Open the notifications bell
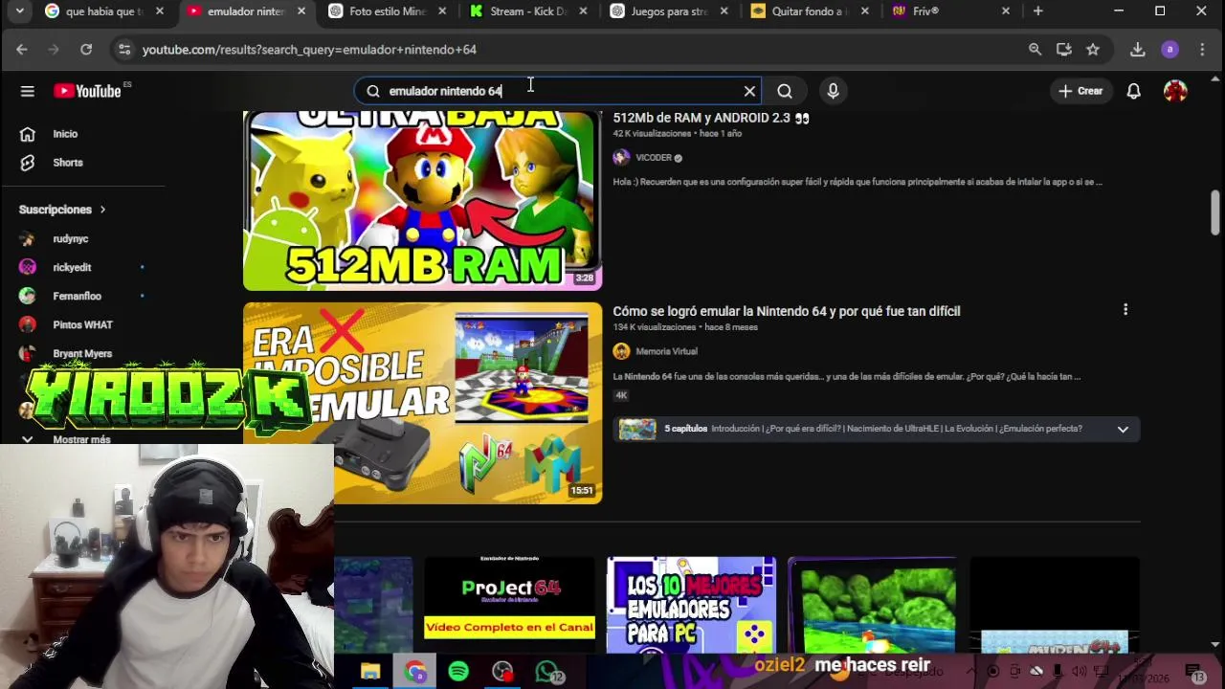This screenshot has height=689, width=1225. [1133, 91]
